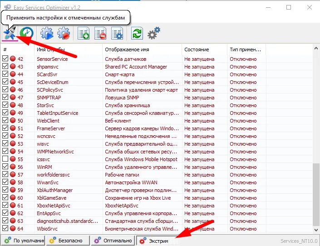Click the restore services clock icon

pos(27,33)
